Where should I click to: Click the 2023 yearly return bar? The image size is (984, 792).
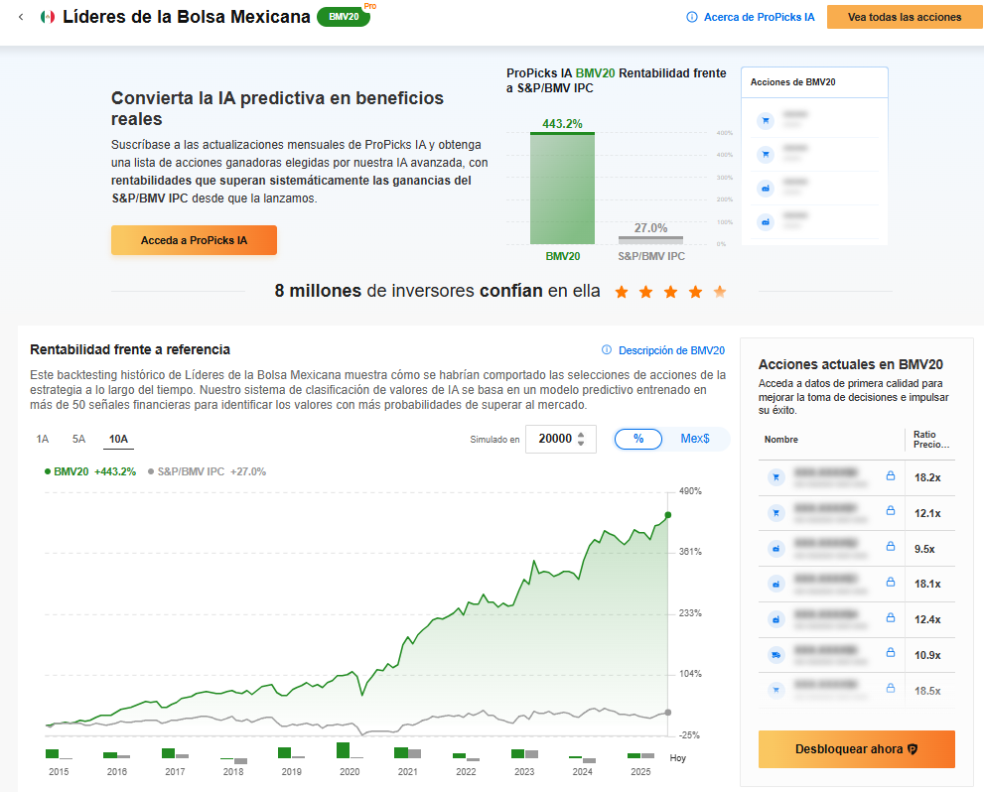coord(517,753)
